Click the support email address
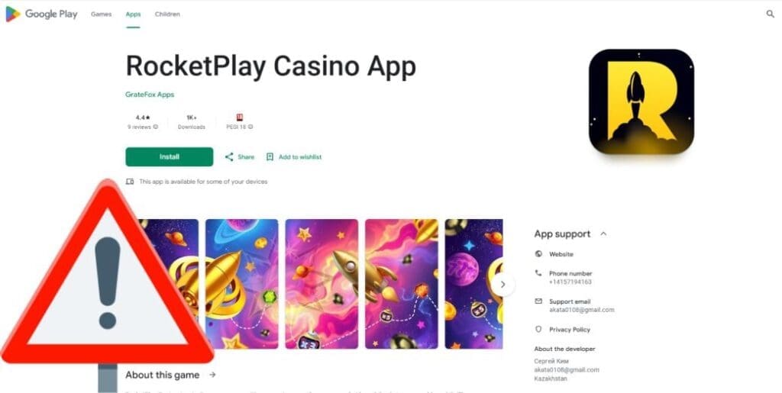Viewport: 782px width, 393px height. [x=581, y=310]
